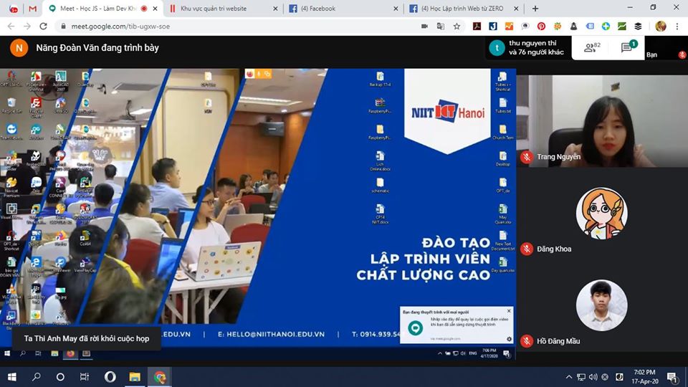
Task: Go back to previous page
Action: (x=11, y=27)
